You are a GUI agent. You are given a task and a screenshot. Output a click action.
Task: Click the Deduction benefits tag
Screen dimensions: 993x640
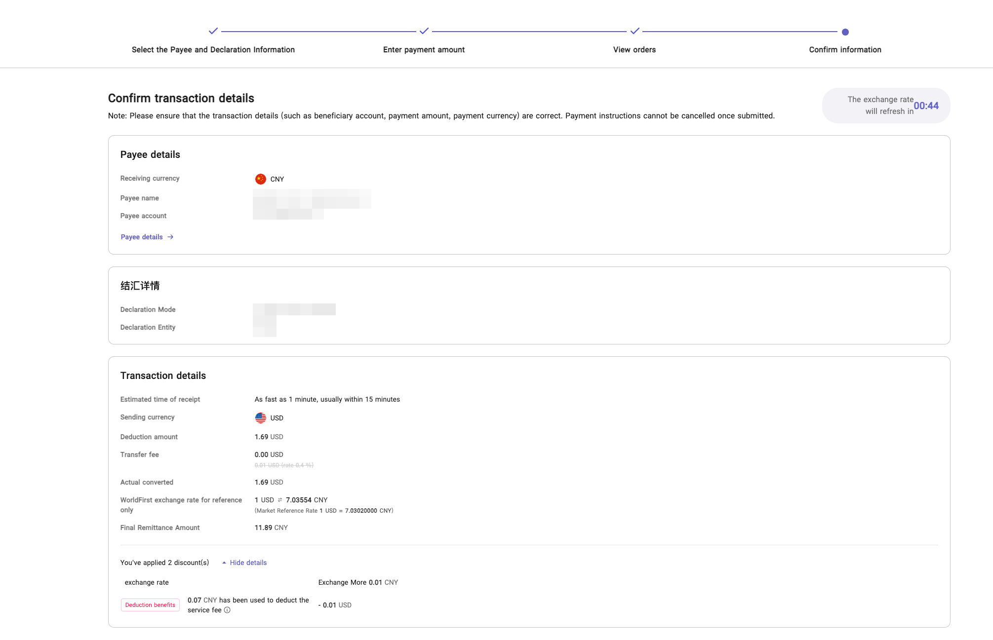150,605
